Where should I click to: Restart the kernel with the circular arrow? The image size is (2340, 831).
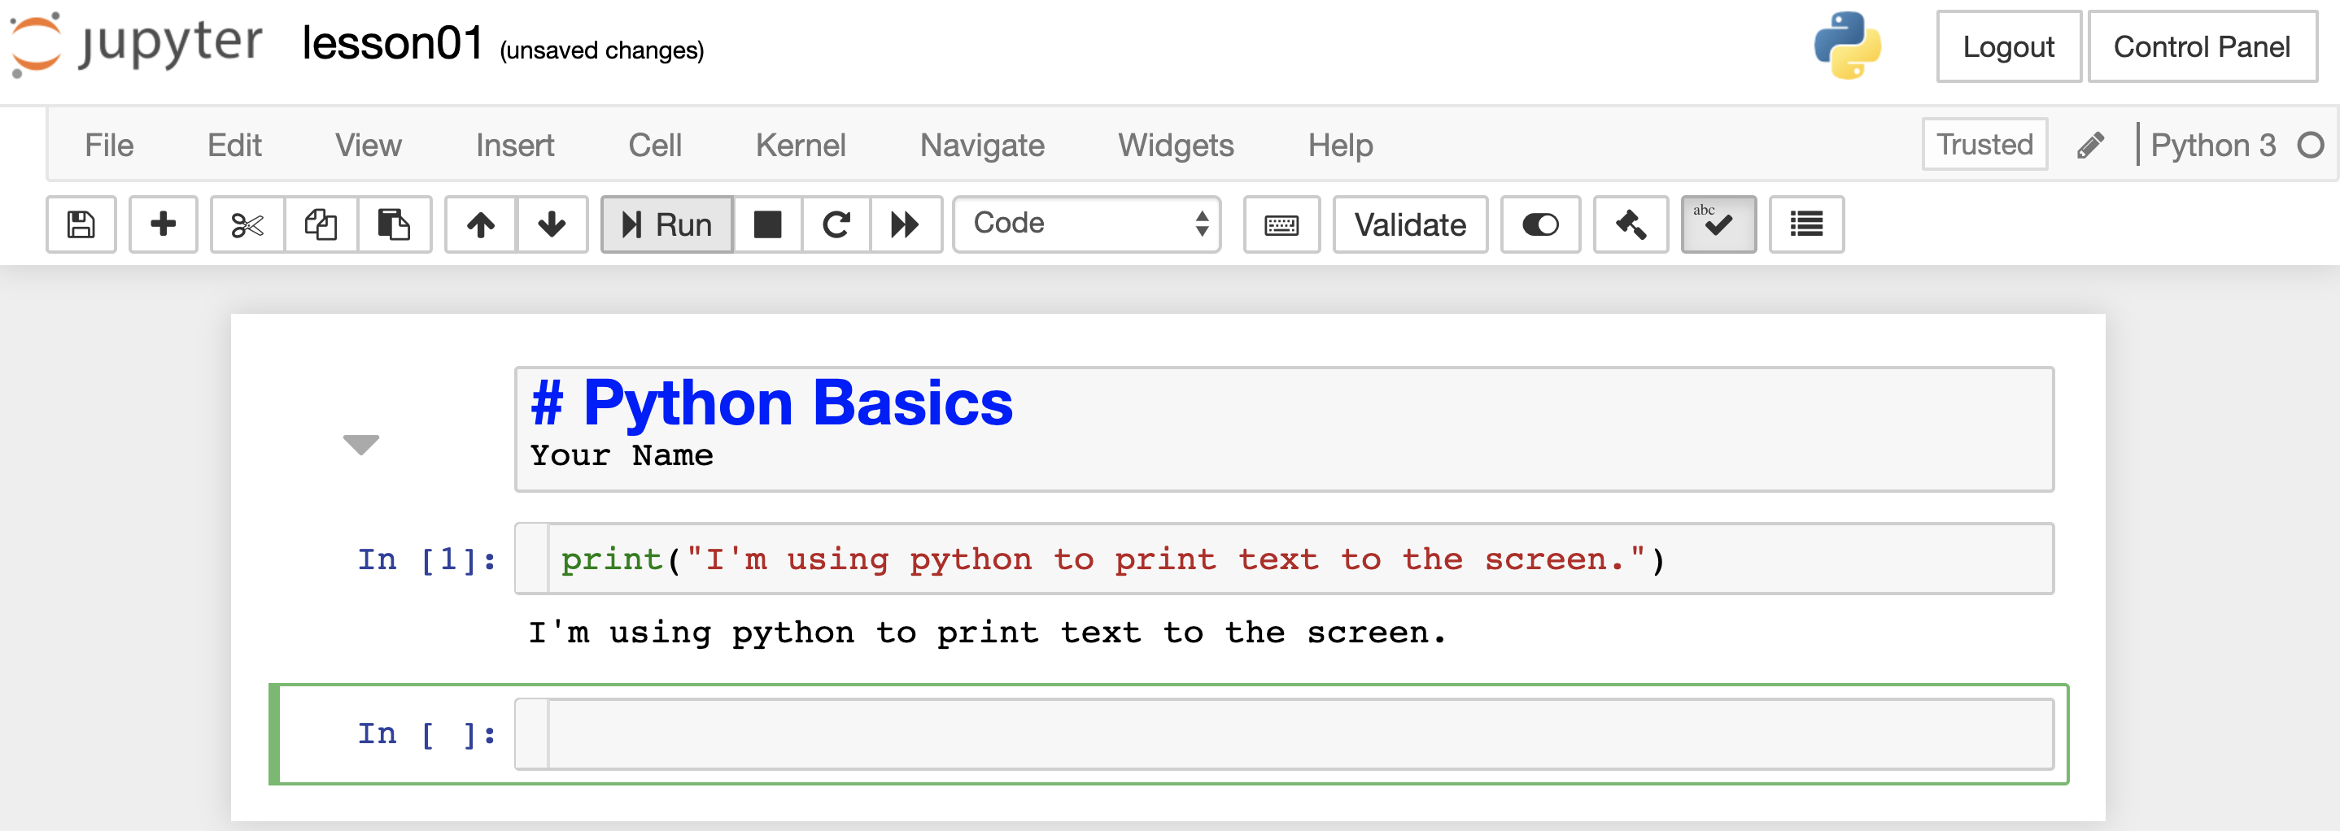coord(836,224)
